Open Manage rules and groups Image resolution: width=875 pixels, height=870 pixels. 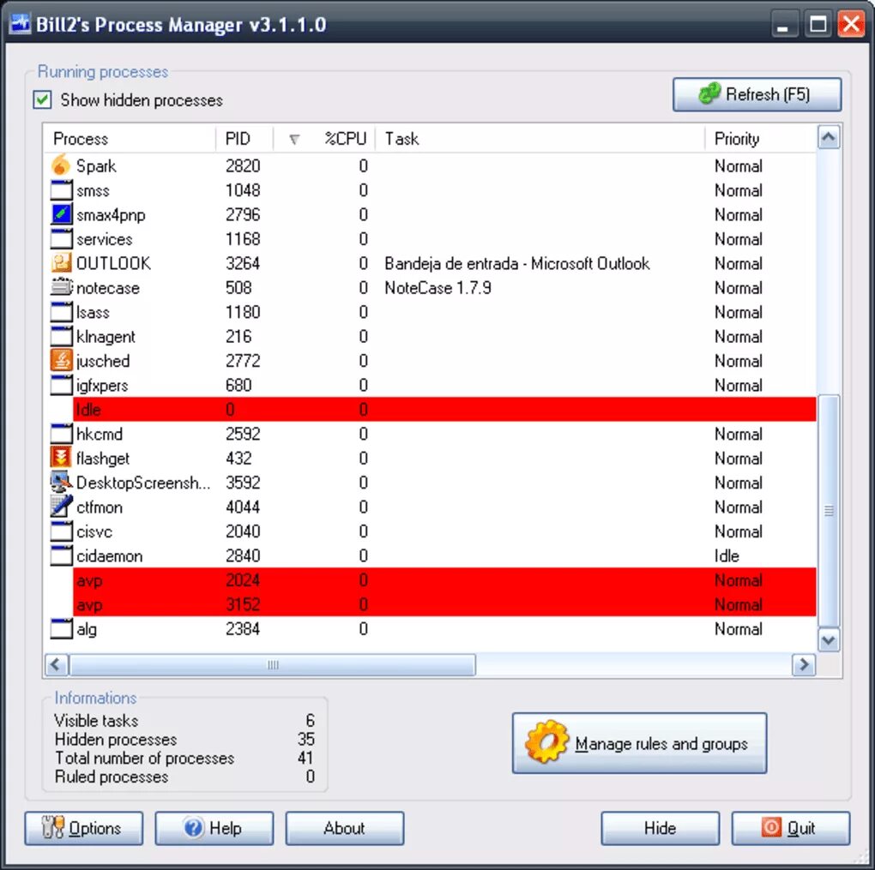click(x=639, y=743)
